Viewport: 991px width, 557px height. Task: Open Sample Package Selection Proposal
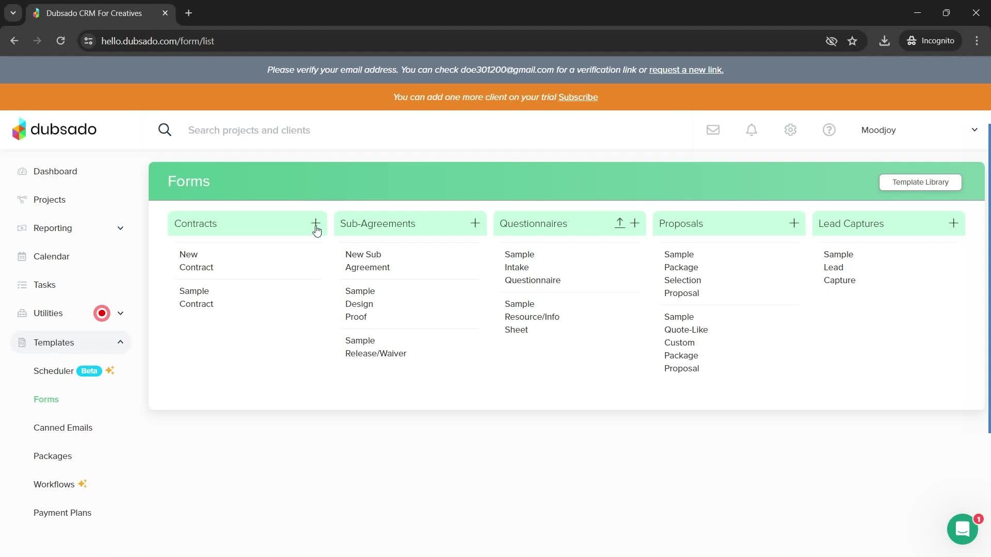click(682, 274)
